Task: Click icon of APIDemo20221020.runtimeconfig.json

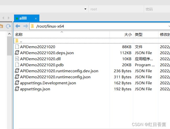Action: pyautogui.click(x=17, y=77)
